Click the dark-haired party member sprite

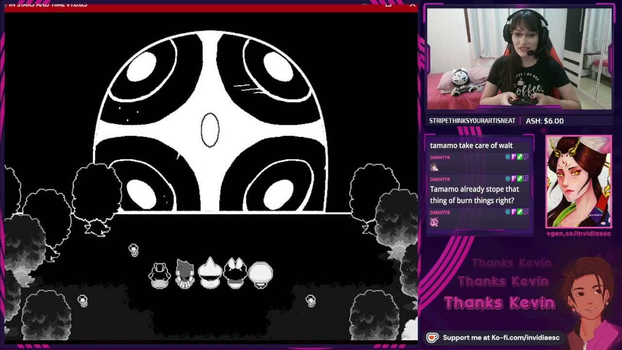(x=185, y=274)
